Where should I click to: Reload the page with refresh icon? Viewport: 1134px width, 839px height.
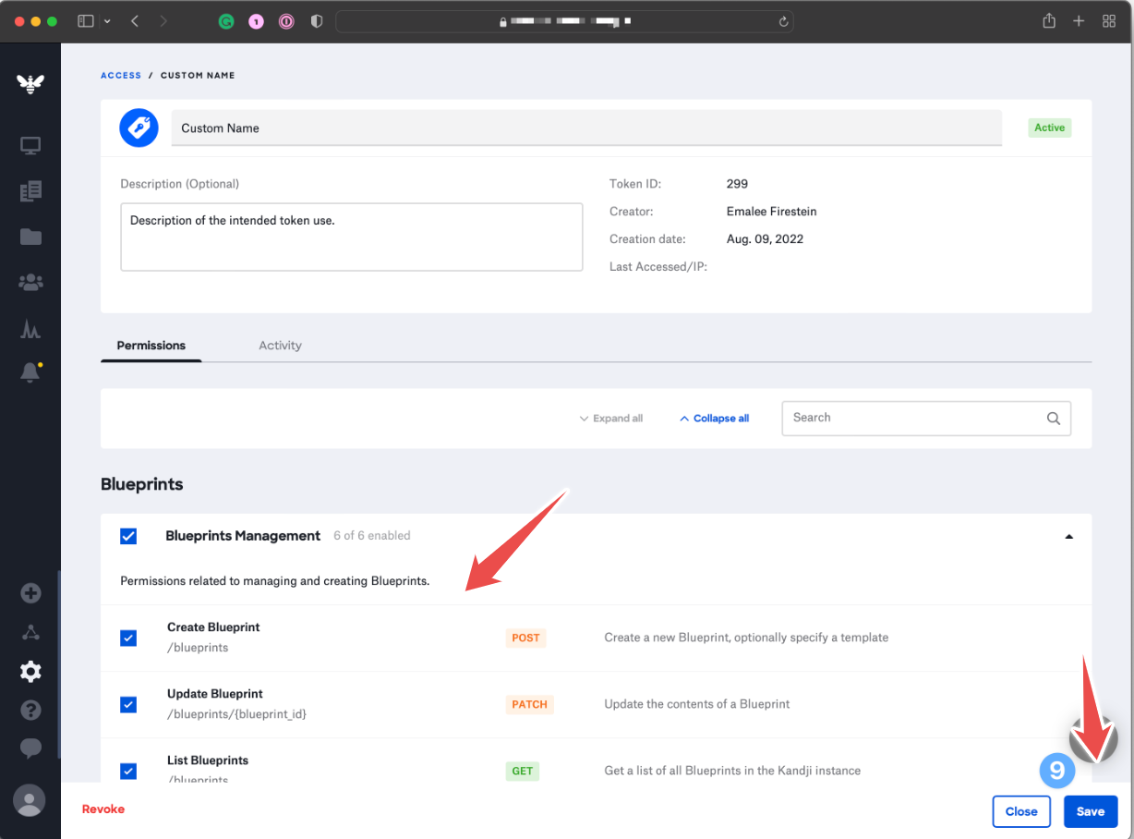(x=783, y=21)
